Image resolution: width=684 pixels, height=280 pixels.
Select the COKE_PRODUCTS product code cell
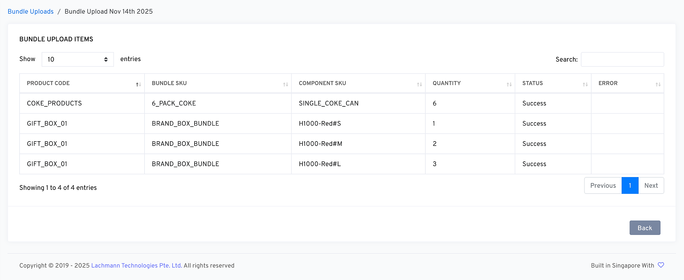pos(54,103)
